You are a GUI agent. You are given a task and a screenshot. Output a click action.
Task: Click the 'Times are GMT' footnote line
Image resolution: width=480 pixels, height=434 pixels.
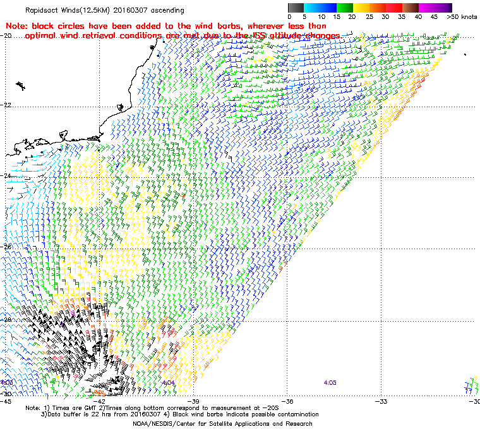152,408
